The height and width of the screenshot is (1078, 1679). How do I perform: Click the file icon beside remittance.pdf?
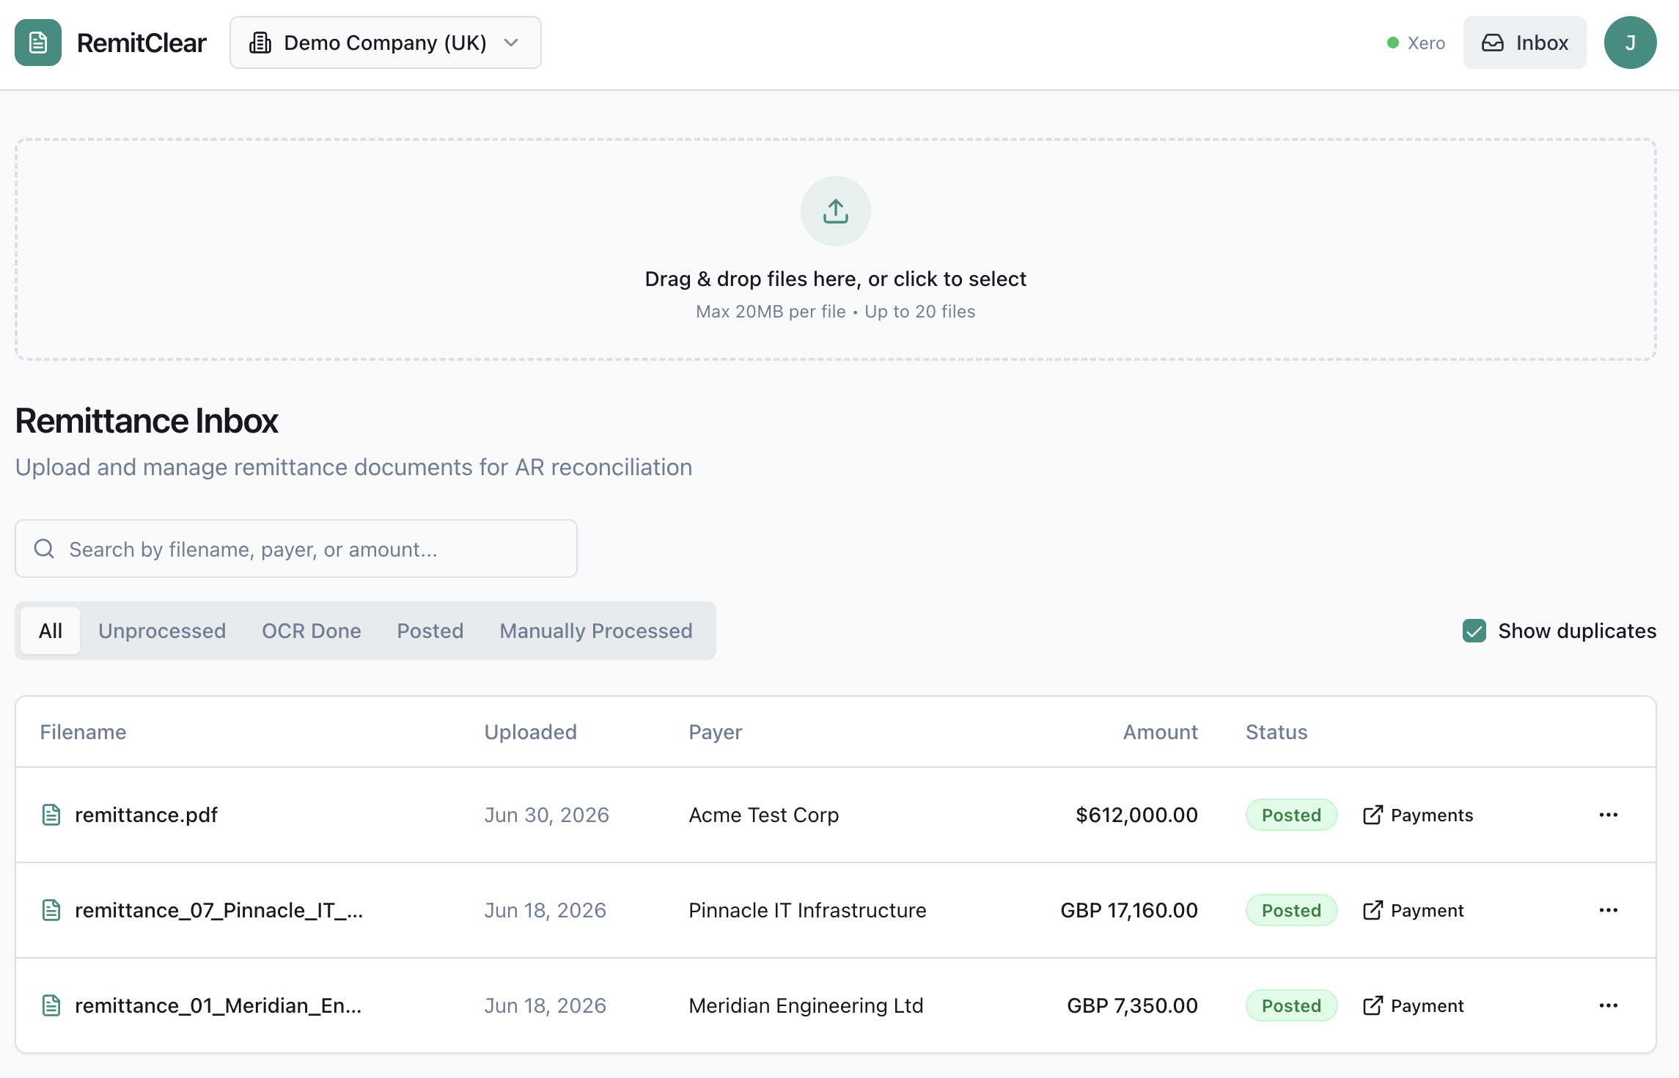coord(51,815)
